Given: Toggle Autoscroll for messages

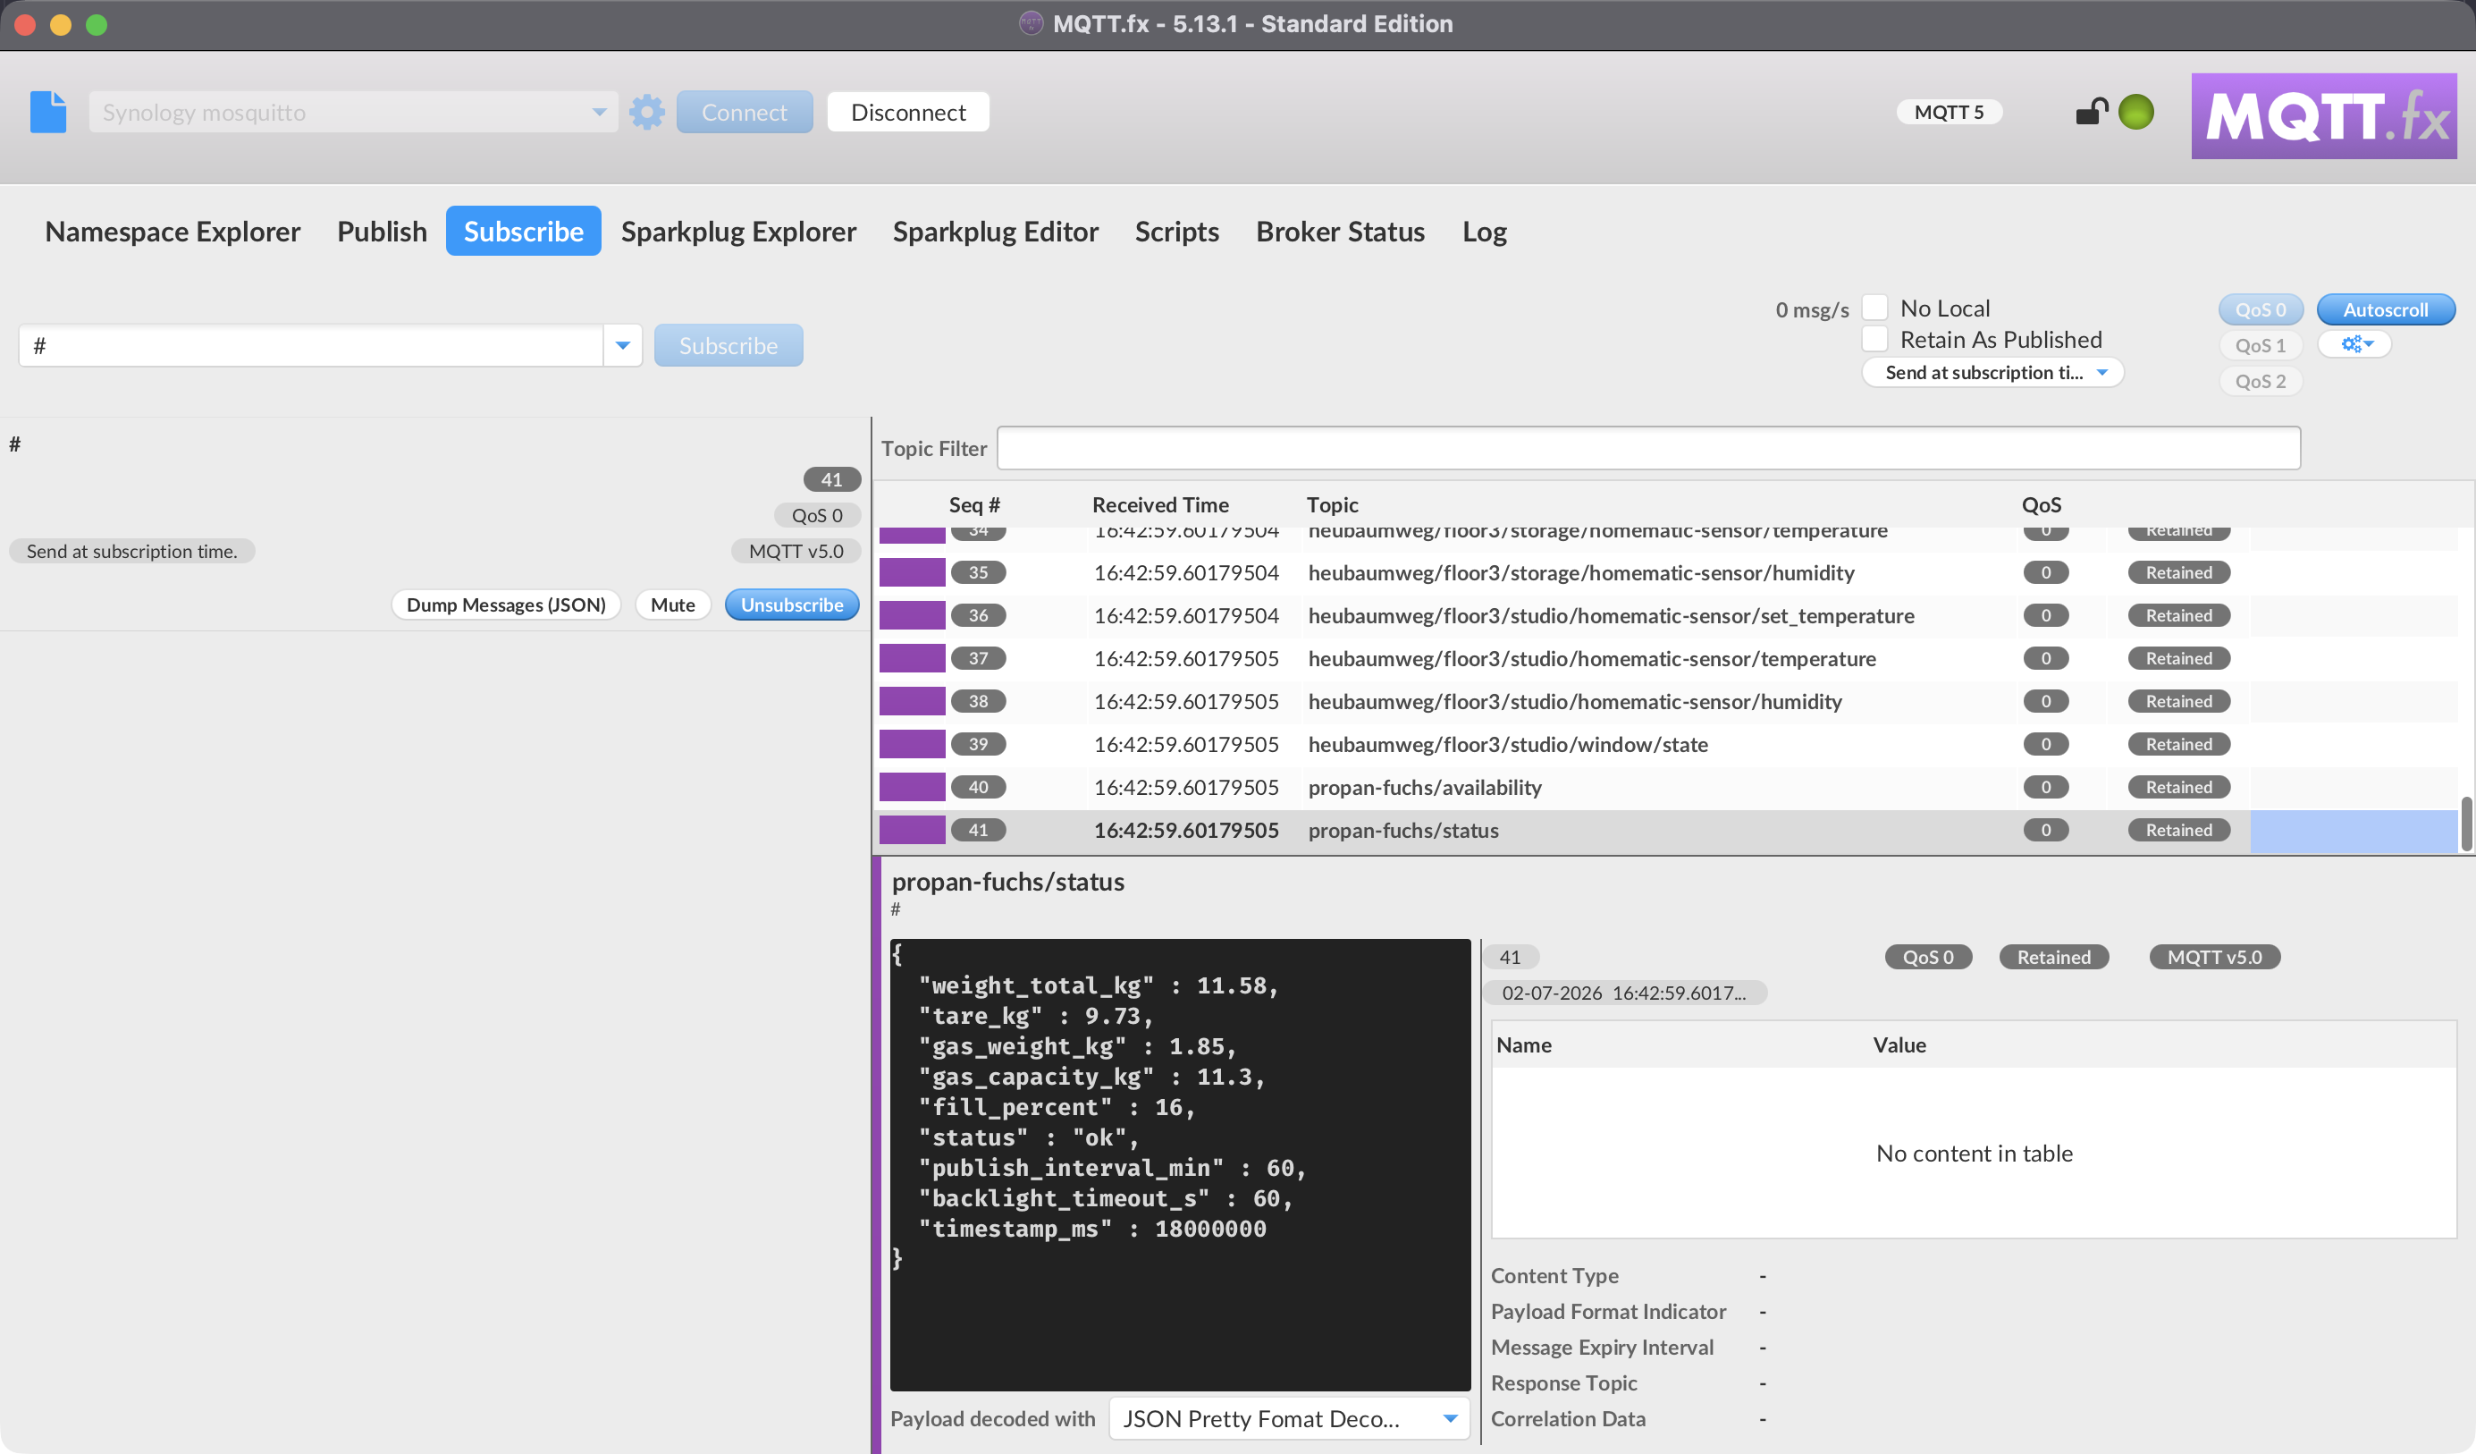Looking at the screenshot, I should coord(2386,309).
